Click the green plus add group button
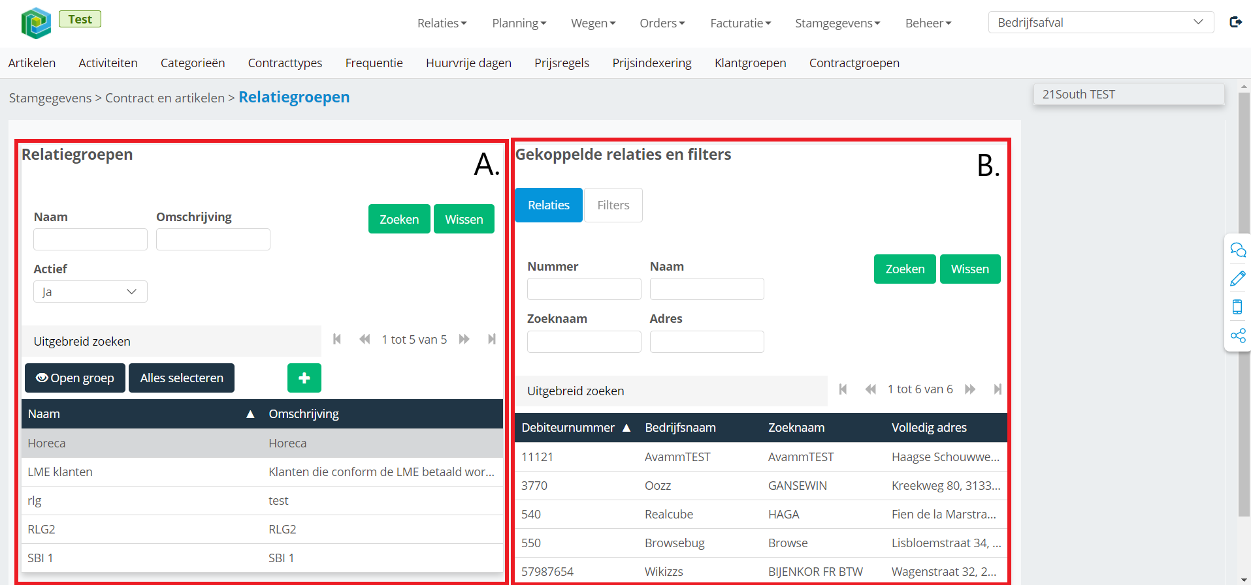The width and height of the screenshot is (1251, 585). 304,378
